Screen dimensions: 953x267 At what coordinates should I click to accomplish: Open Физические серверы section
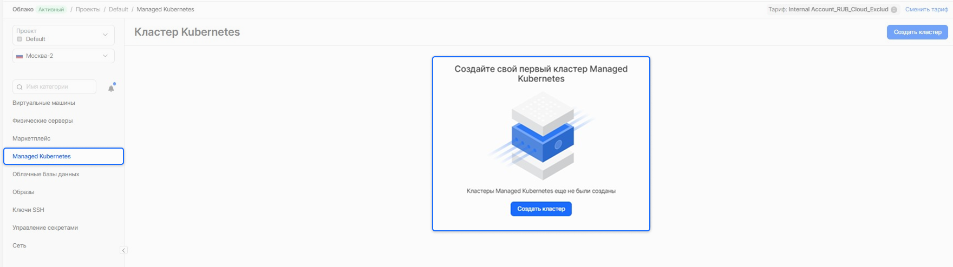coord(43,121)
